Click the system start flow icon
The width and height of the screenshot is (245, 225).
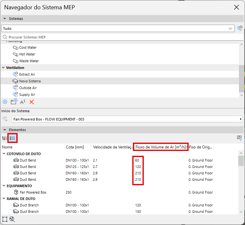5,119
